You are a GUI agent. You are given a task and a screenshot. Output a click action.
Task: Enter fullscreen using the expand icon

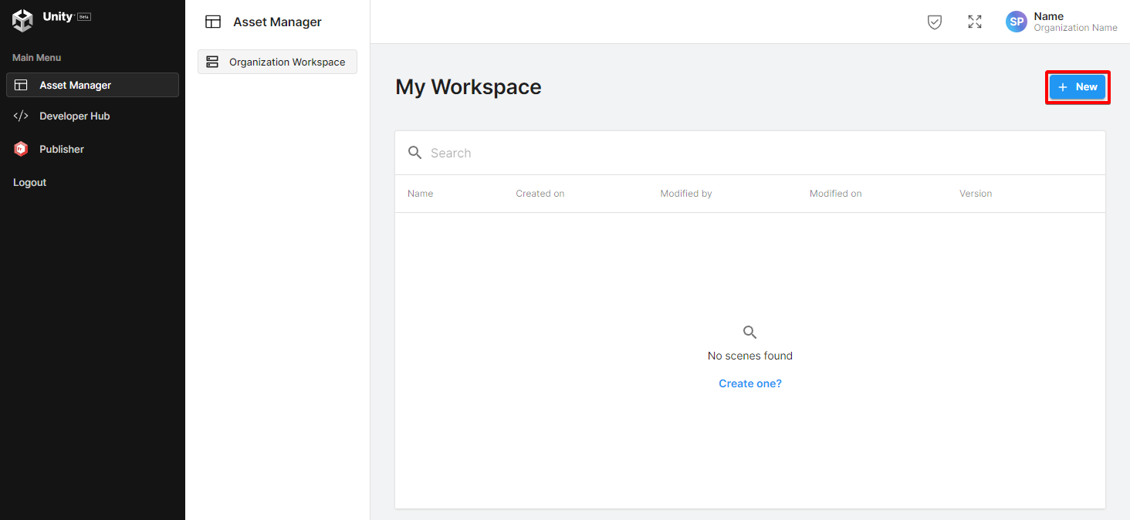tap(974, 22)
